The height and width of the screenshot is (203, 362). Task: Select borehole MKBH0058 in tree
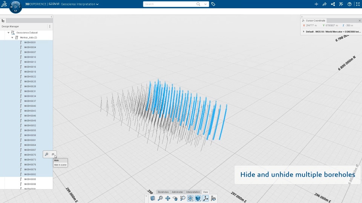(x=30, y=135)
